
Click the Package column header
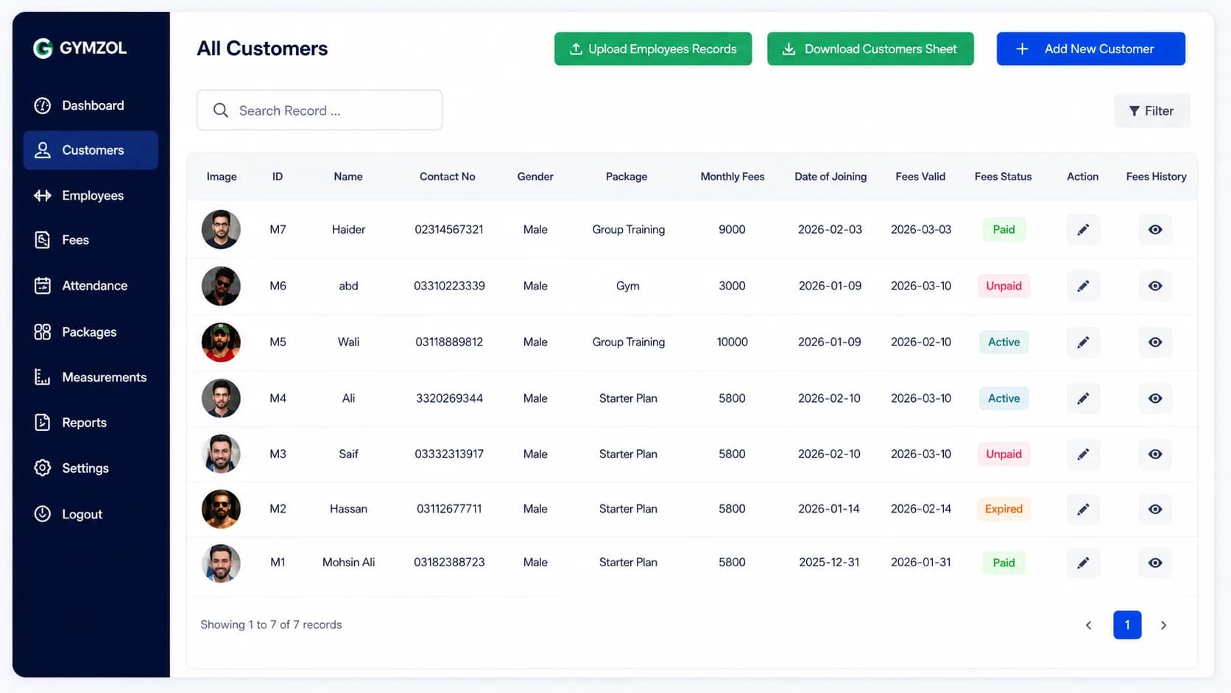tap(627, 177)
